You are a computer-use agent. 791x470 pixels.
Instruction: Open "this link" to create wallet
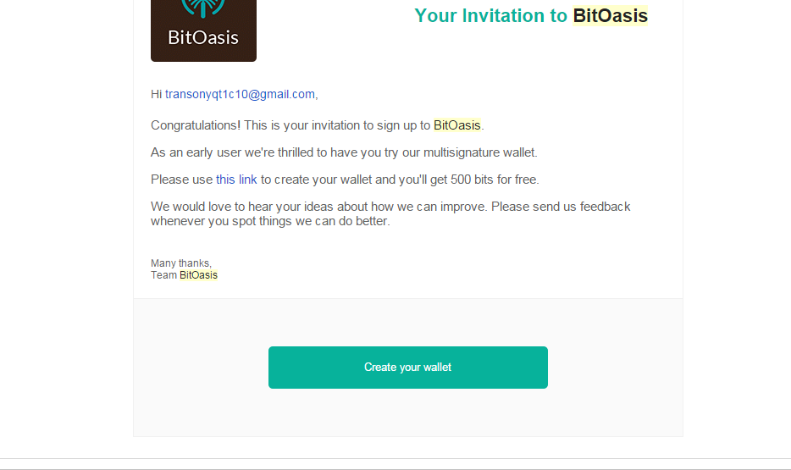(236, 180)
